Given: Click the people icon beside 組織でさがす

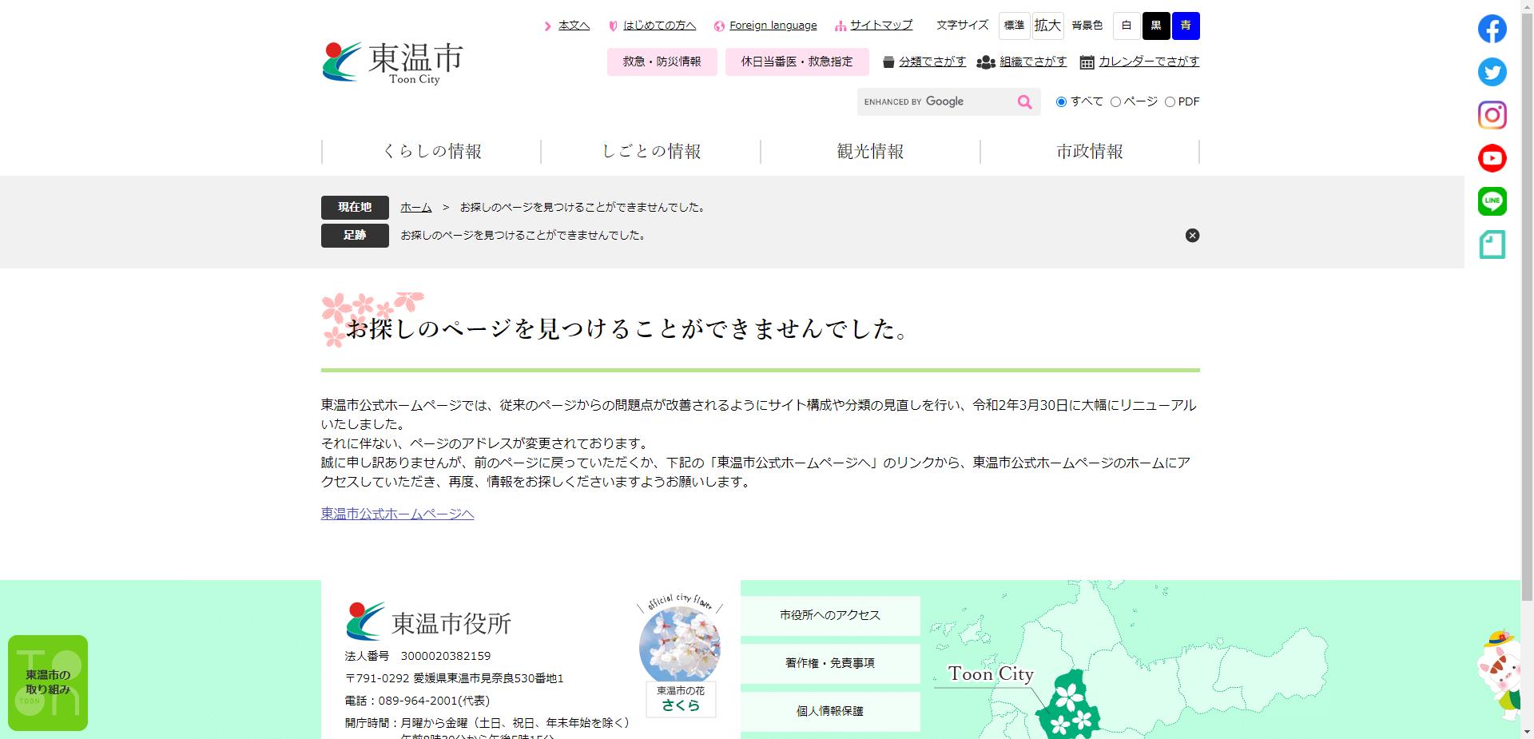Looking at the screenshot, I should (x=984, y=62).
